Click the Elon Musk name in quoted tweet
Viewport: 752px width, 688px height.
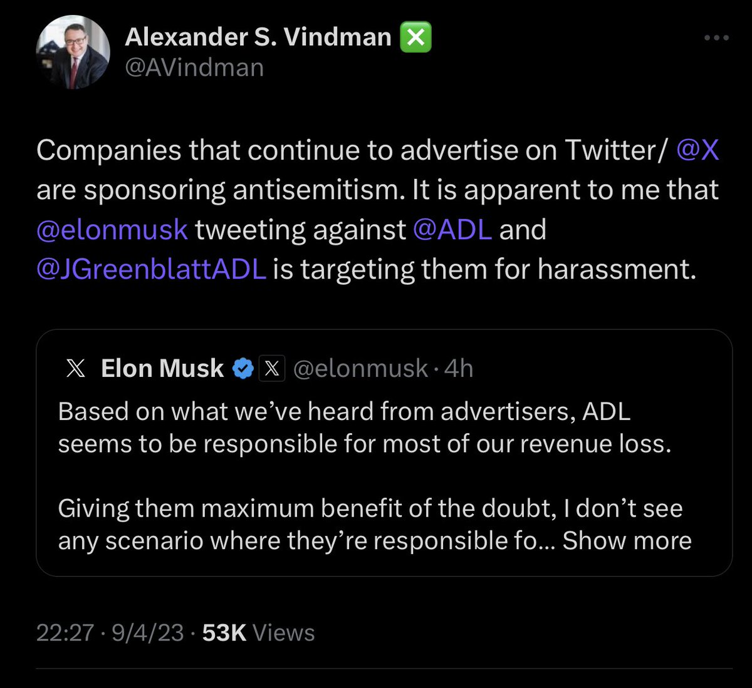point(162,369)
